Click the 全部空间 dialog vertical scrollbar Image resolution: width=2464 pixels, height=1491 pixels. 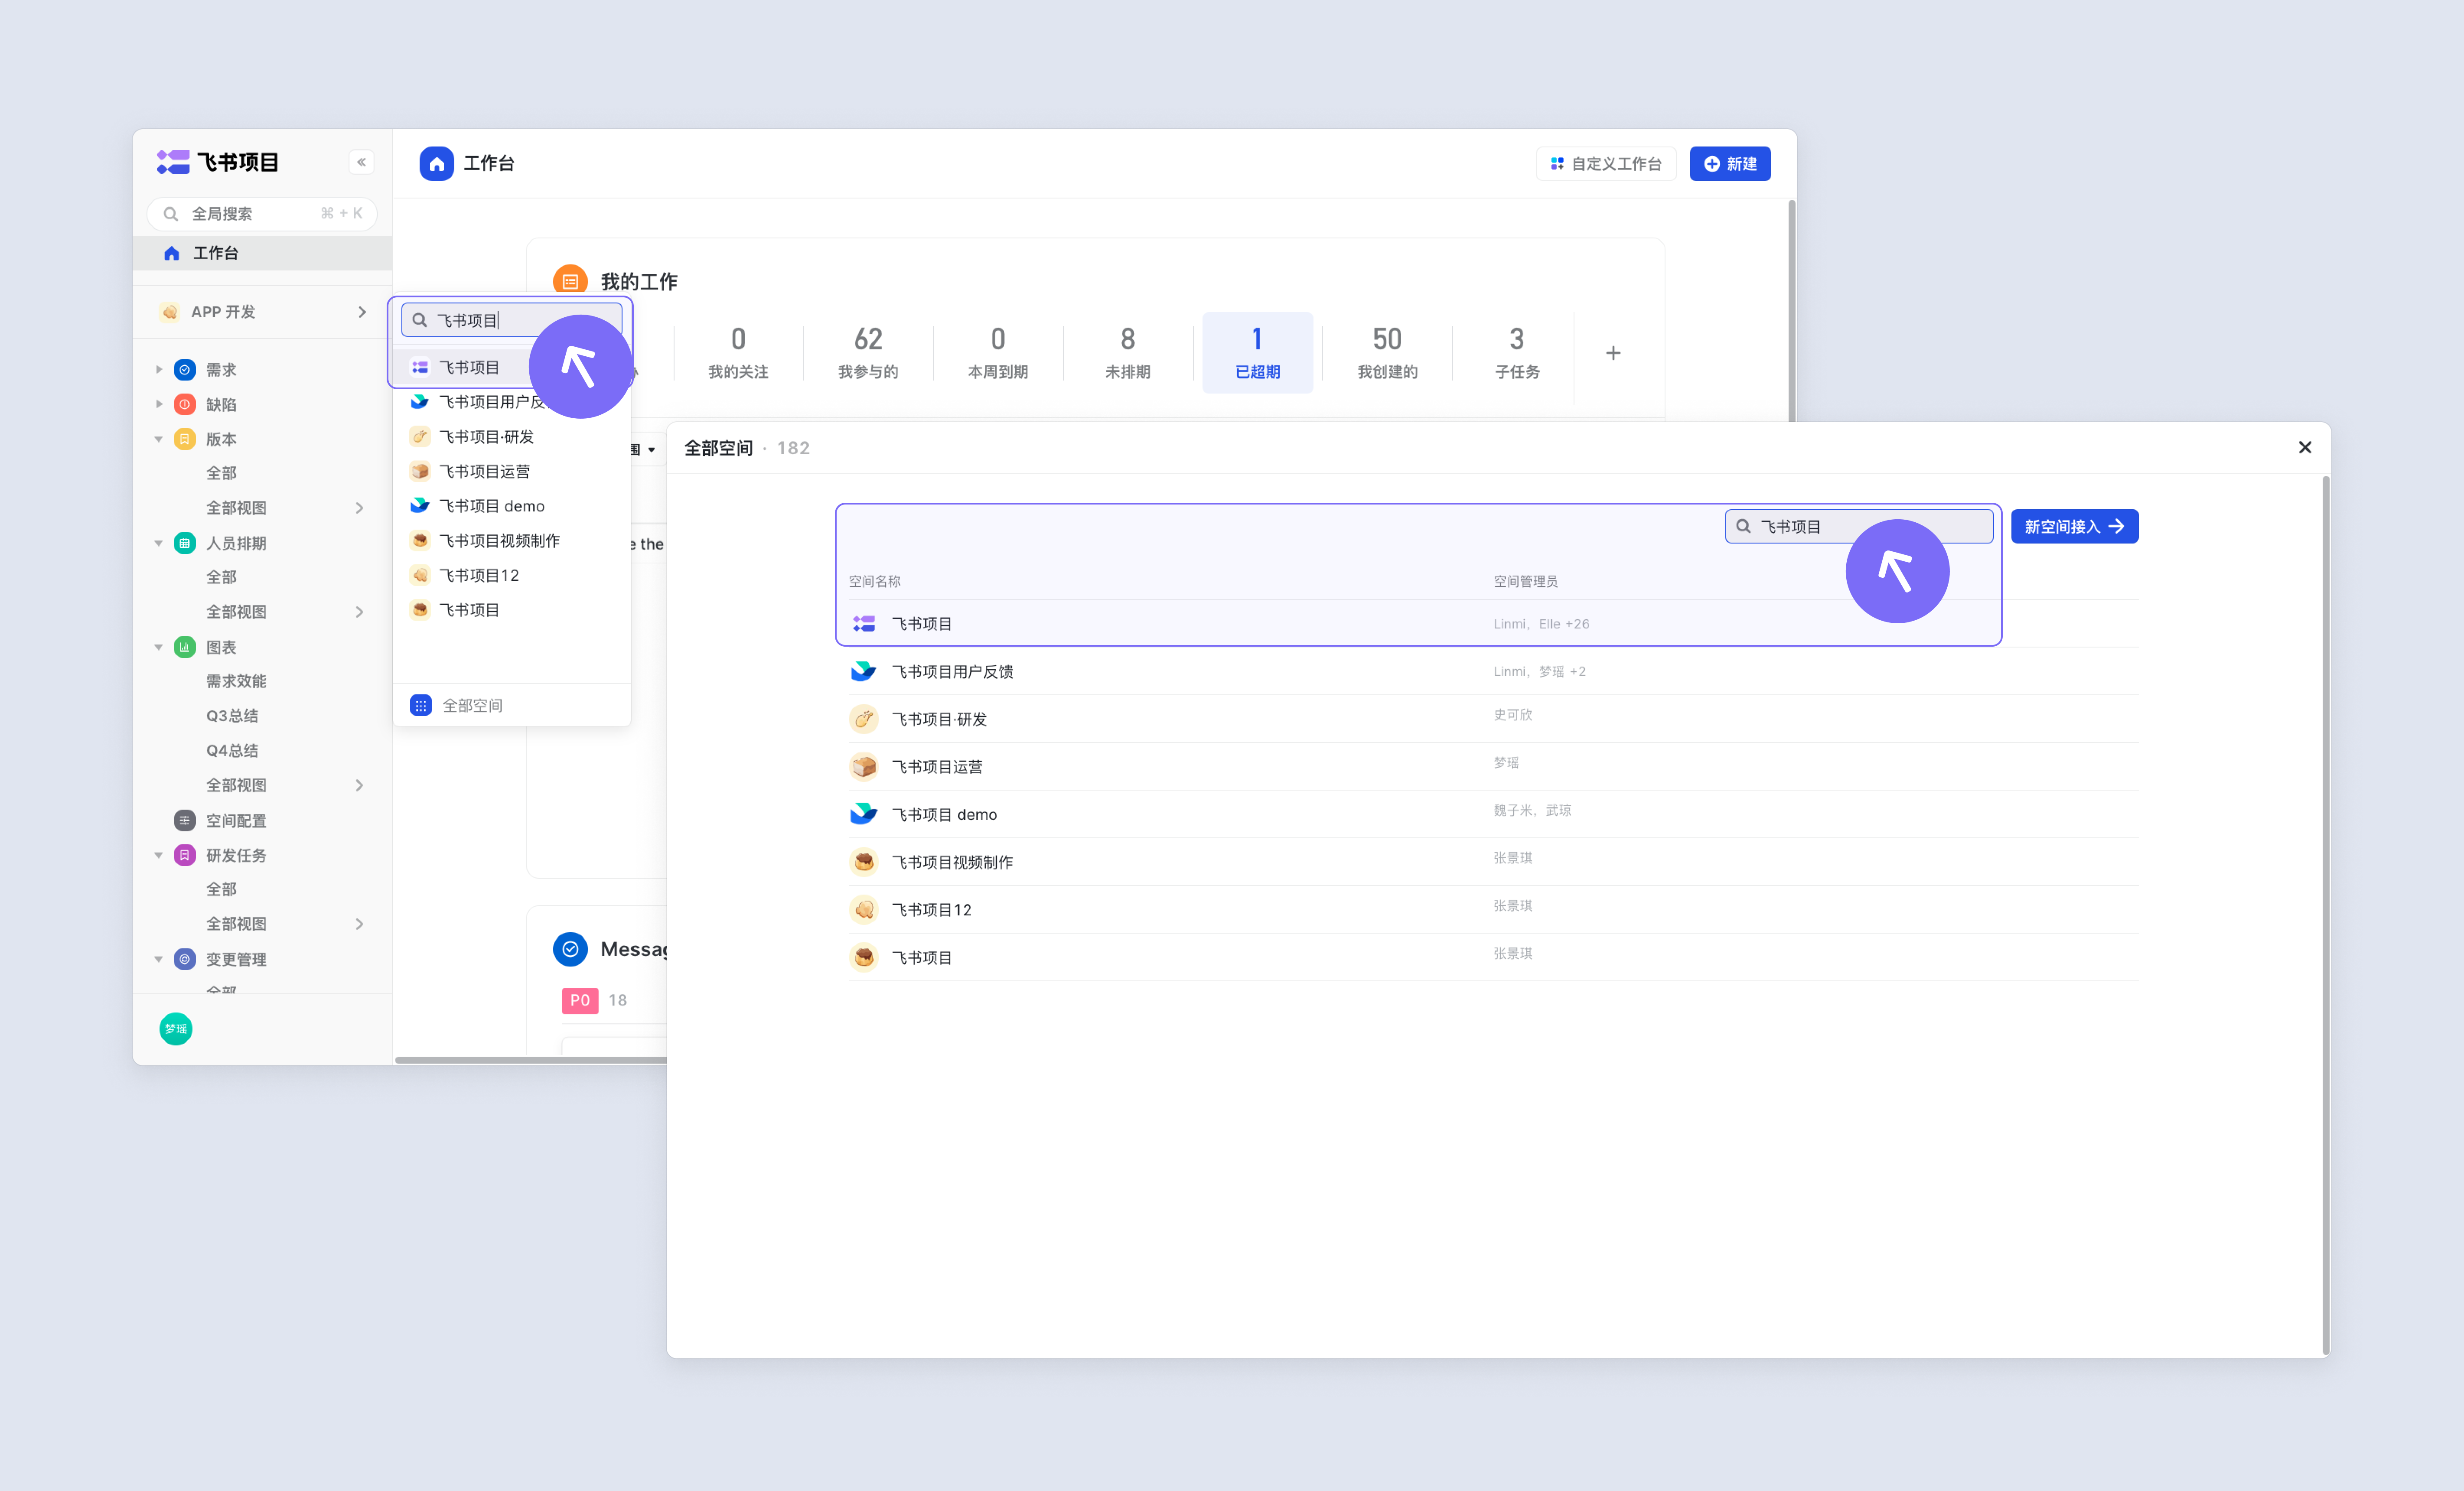tap(2326, 915)
